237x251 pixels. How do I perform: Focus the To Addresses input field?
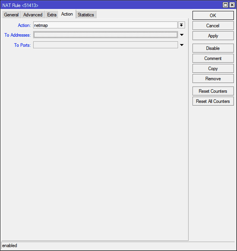(105, 35)
